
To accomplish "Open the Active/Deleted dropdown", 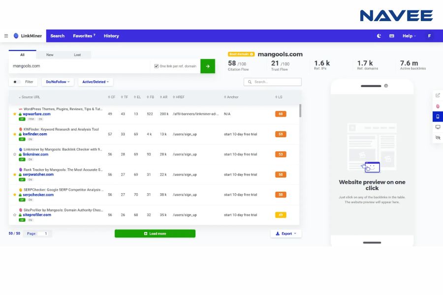I will coord(95,82).
